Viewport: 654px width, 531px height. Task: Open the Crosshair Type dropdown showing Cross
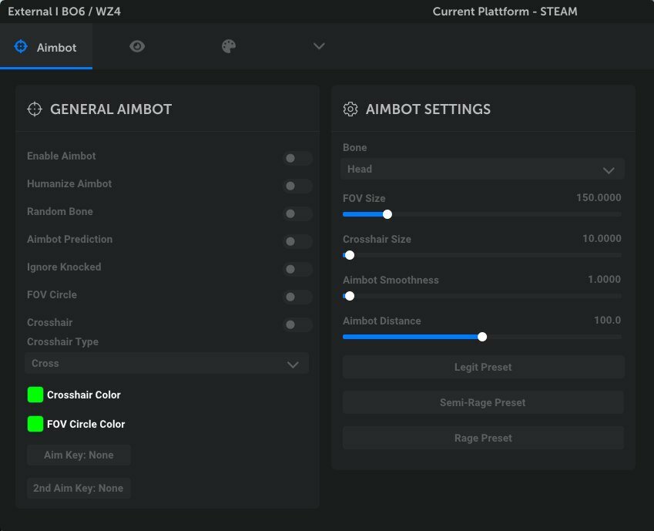tap(166, 363)
